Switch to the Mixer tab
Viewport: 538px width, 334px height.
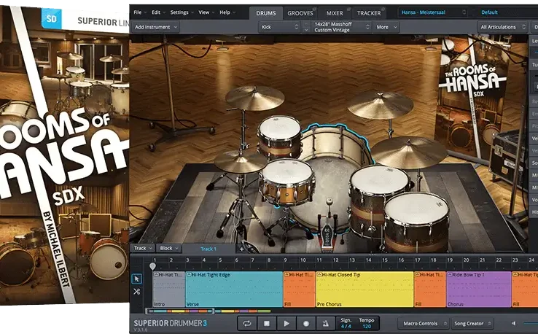335,13
